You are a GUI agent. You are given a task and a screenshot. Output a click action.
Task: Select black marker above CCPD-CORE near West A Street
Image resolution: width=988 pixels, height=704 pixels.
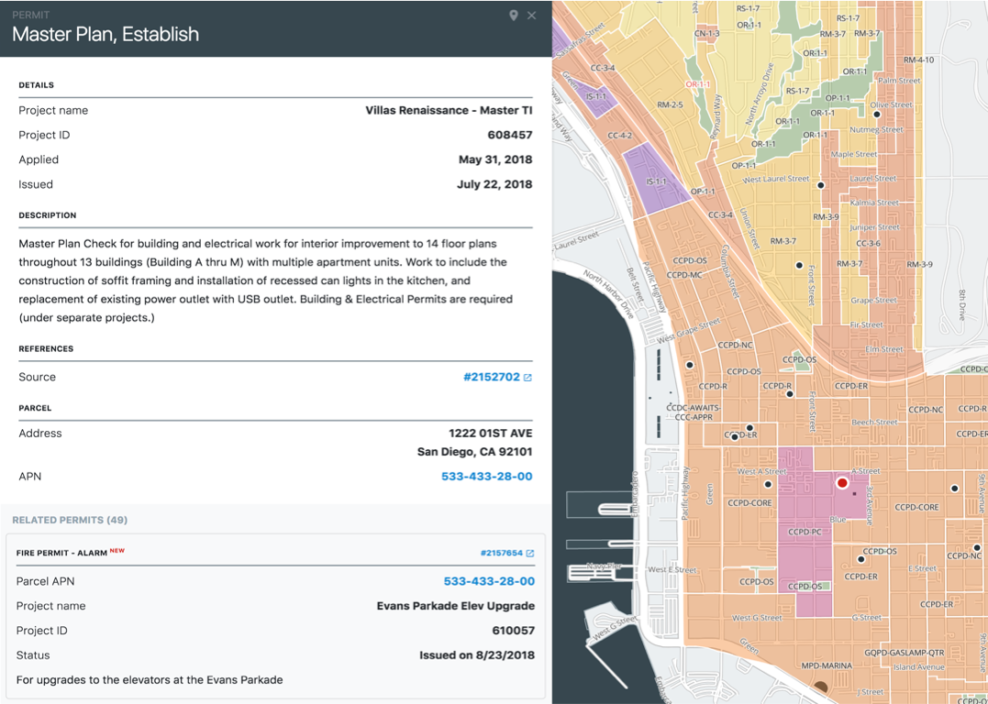point(768,484)
